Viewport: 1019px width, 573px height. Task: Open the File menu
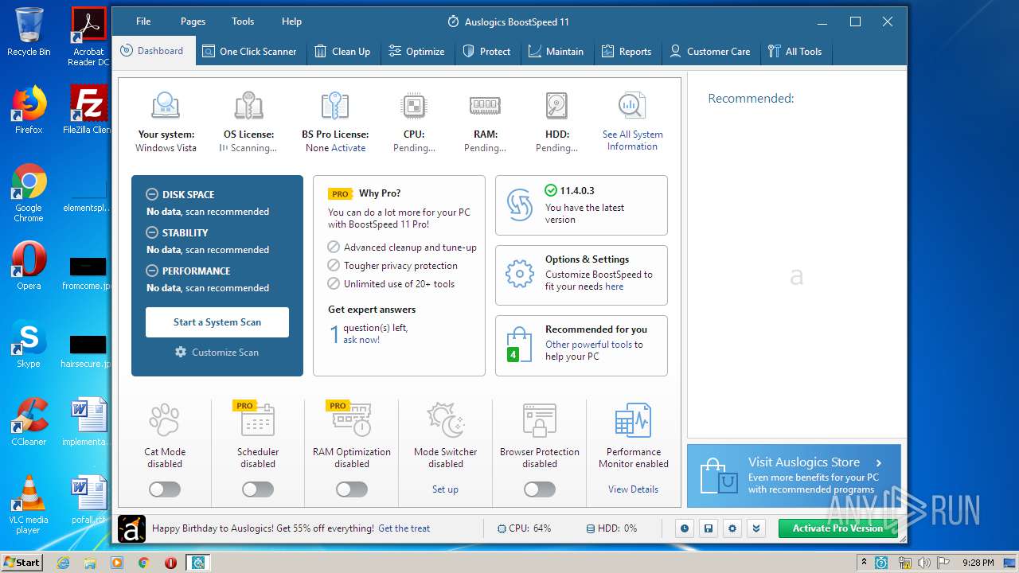tap(143, 21)
